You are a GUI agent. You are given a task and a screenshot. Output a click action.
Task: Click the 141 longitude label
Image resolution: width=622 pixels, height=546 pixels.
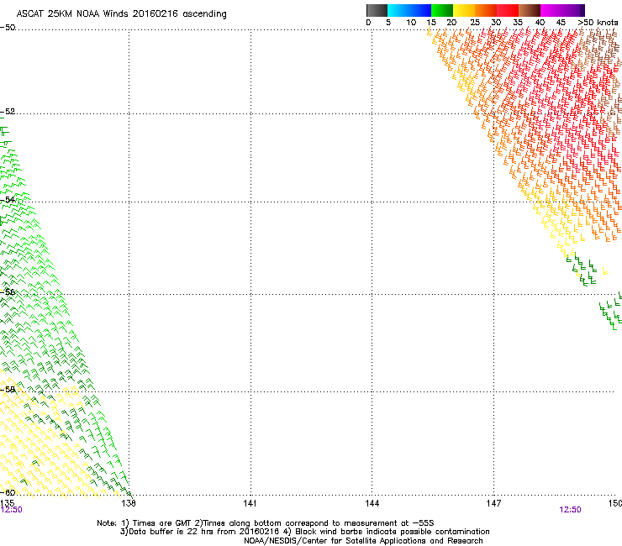point(250,503)
